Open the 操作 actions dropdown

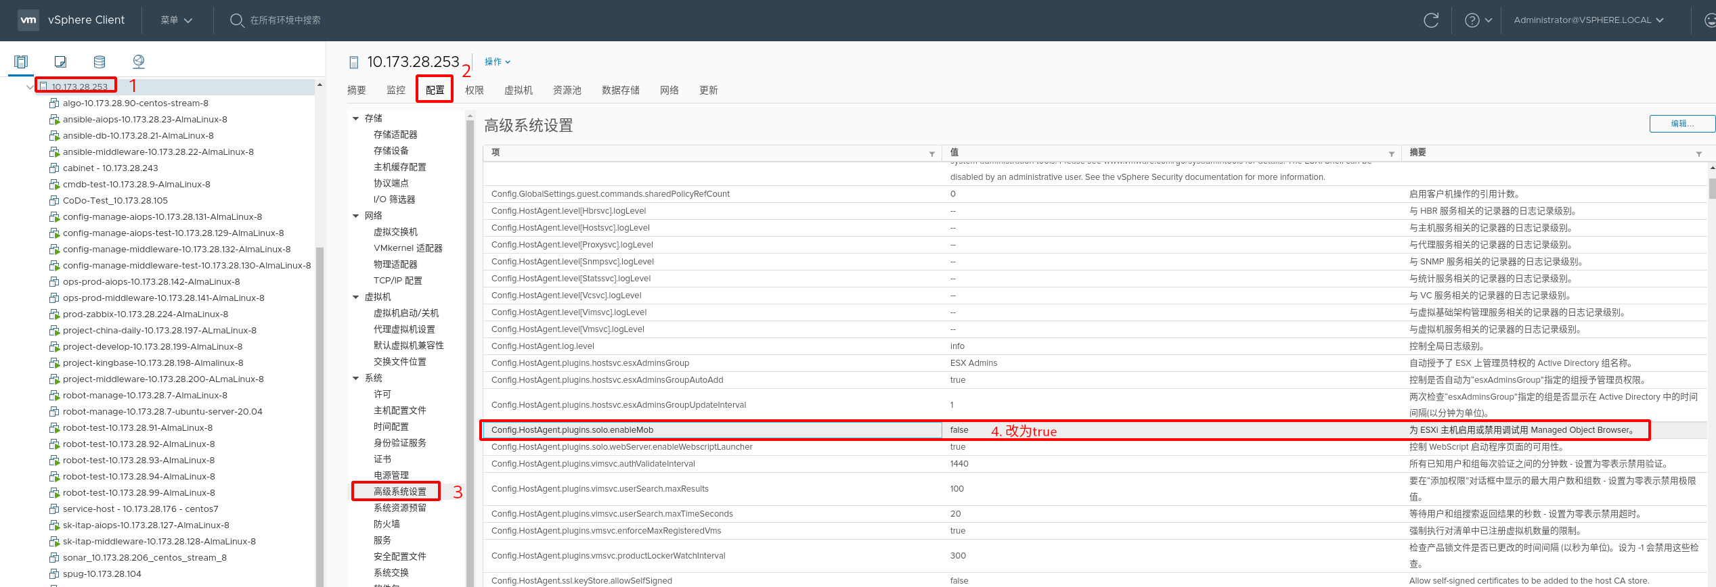pos(498,62)
